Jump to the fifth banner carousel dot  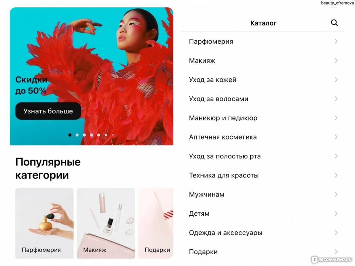click(99, 135)
